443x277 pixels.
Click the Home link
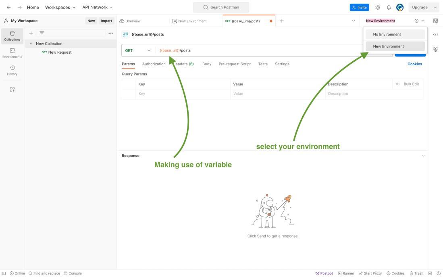33,7
